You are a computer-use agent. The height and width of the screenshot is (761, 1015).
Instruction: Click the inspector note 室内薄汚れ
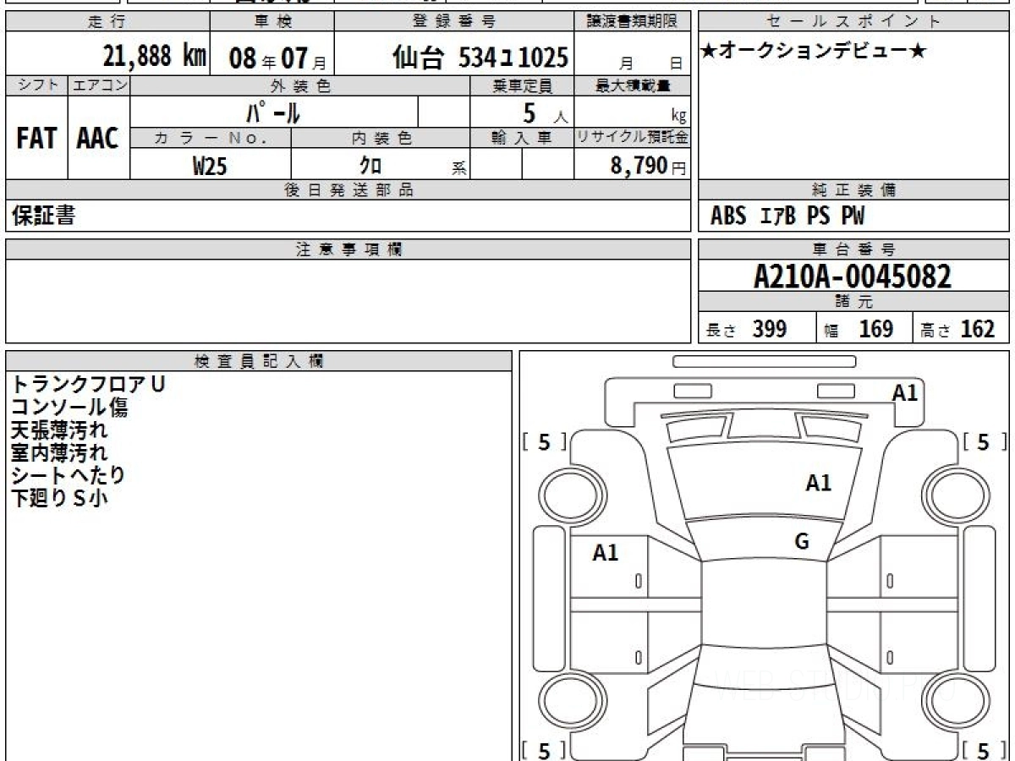pyautogui.click(x=59, y=453)
